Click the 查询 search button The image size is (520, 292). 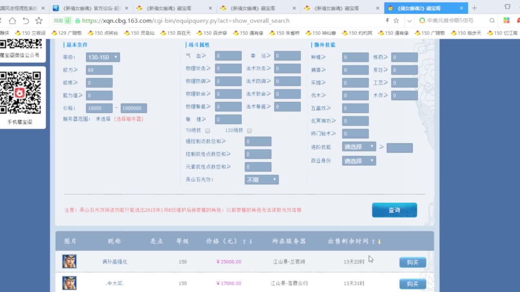[x=394, y=210]
